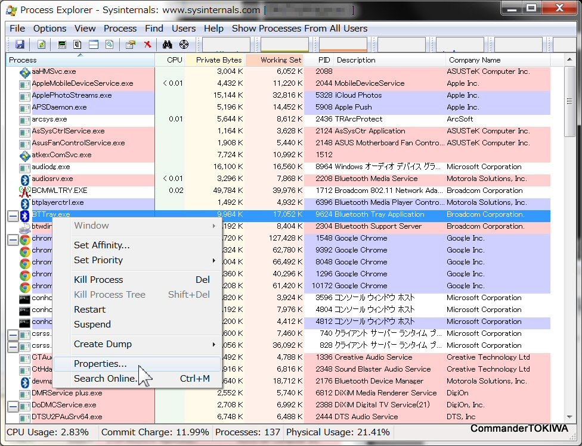Sort by the Working Set column header
The image size is (582, 446).
click(274, 60)
